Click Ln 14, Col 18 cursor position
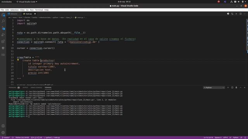 [x=208, y=137]
